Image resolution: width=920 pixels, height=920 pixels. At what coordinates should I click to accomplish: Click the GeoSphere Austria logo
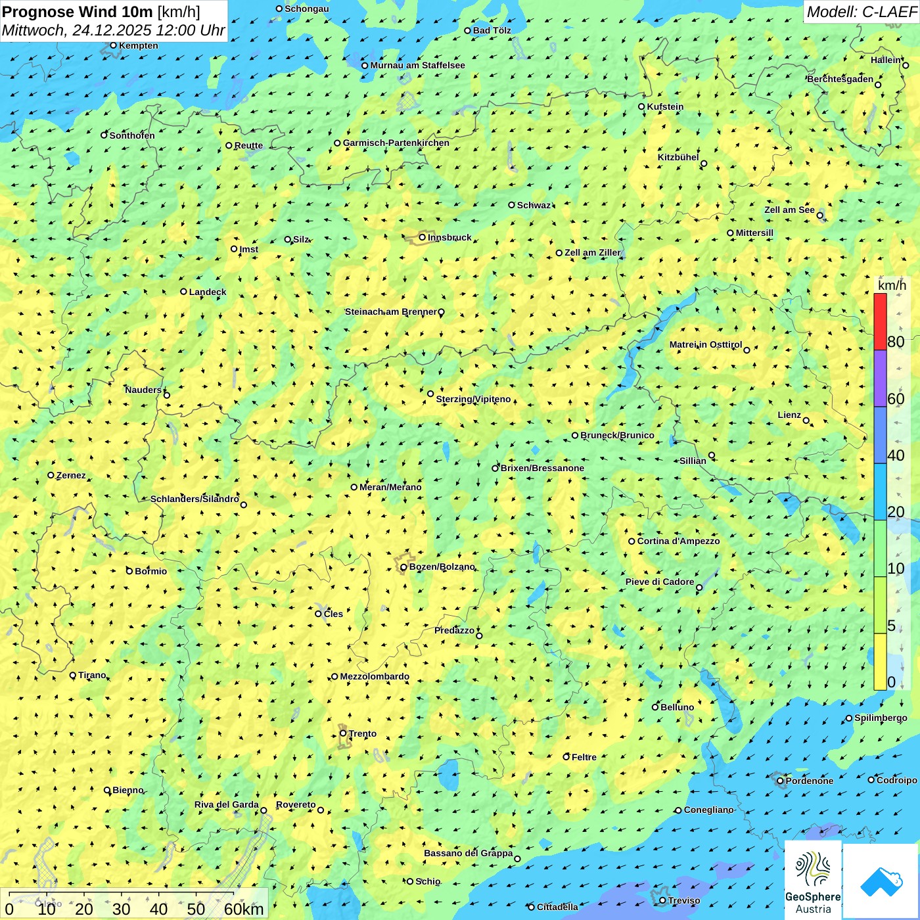point(813,879)
